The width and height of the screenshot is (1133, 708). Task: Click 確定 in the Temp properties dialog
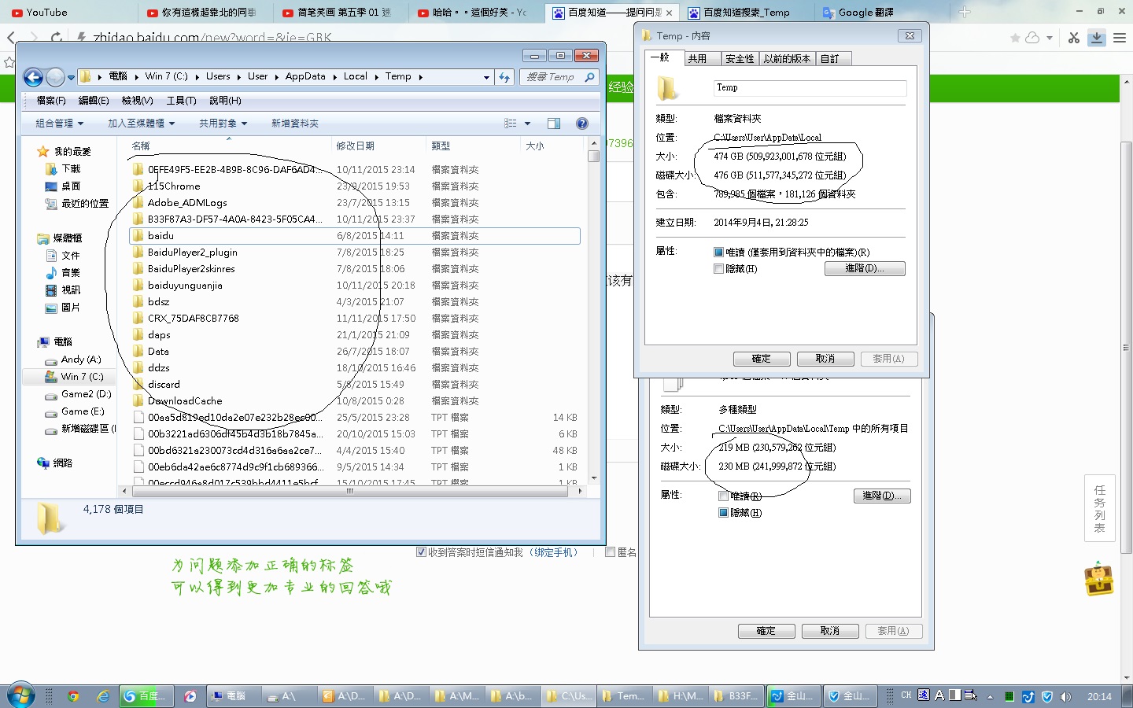tap(762, 359)
